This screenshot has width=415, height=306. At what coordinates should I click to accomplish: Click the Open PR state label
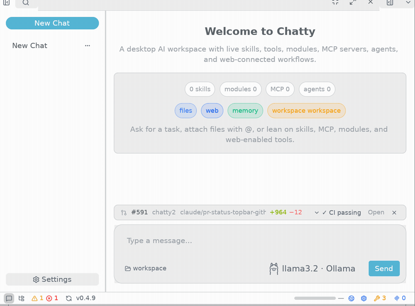[x=376, y=212]
